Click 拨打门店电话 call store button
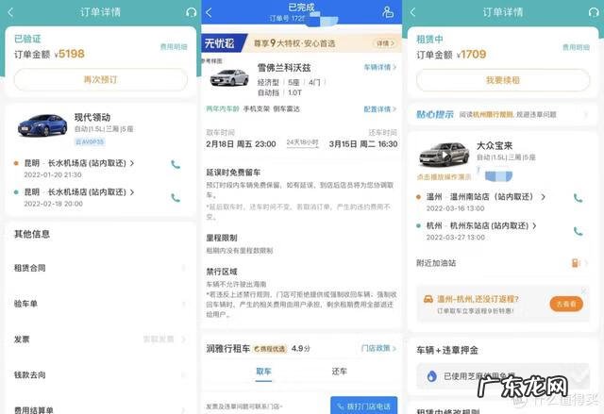This screenshot has height=414, width=604. [363, 406]
